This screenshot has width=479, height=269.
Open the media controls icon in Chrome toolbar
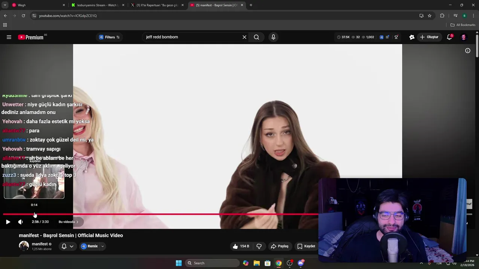[455, 16]
